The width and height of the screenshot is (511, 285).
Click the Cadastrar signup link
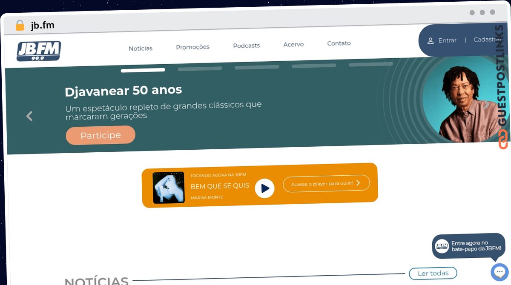488,39
